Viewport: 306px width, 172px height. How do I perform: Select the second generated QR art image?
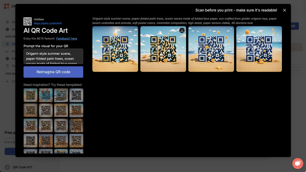(x=163, y=49)
